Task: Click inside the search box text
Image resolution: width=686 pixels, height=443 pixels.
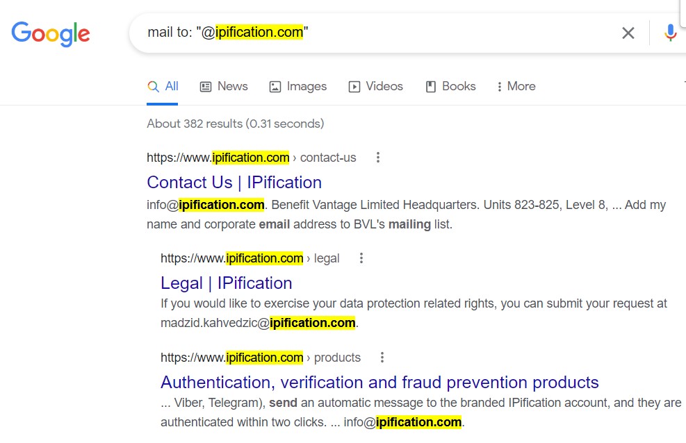Action: point(227,33)
